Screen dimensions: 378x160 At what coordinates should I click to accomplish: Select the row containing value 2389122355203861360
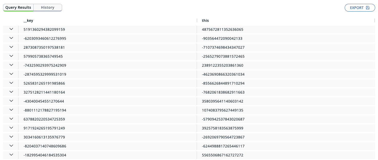[x=223, y=65]
